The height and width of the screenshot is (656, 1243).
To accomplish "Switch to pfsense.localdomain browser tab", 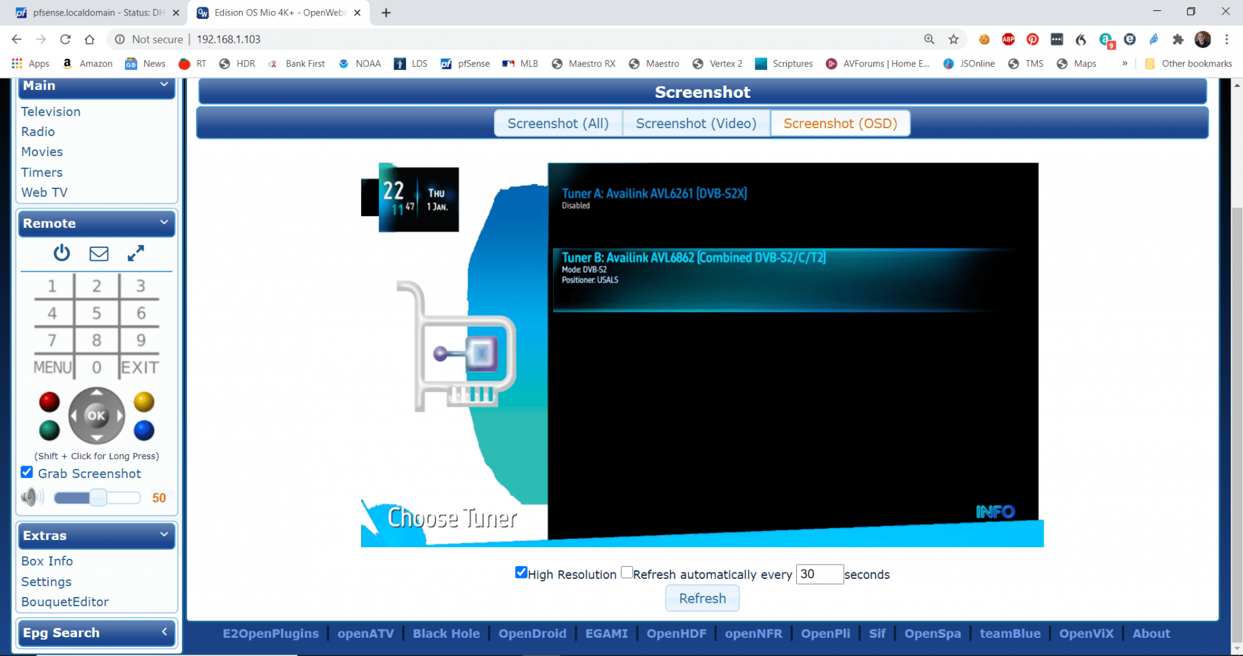I will pos(97,13).
